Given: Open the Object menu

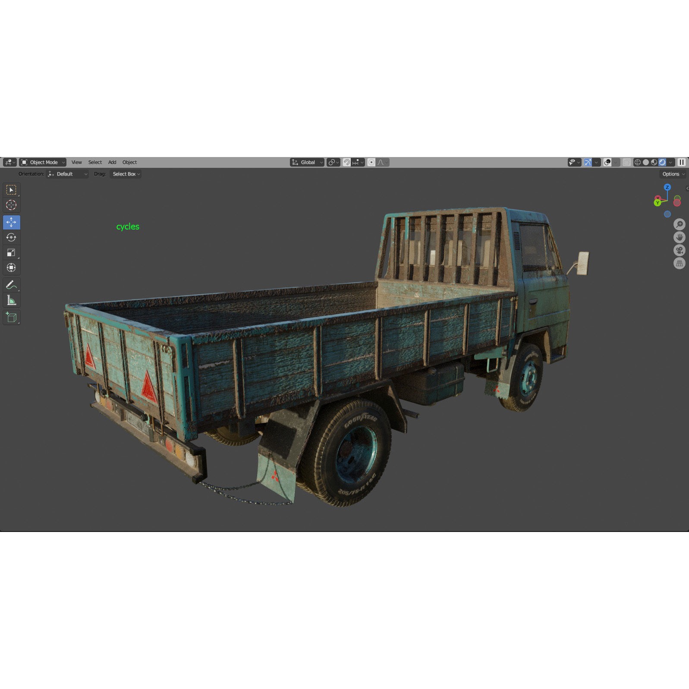Looking at the screenshot, I should [x=129, y=162].
